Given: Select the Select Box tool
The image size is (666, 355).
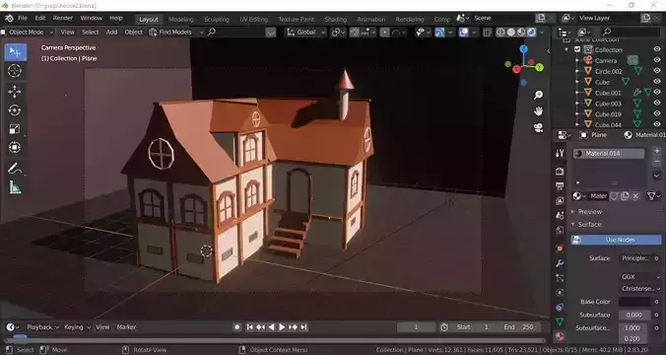Looking at the screenshot, I should [16, 52].
